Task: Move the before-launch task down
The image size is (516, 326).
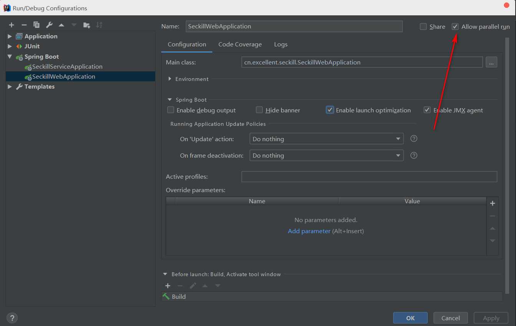Action: point(218,286)
